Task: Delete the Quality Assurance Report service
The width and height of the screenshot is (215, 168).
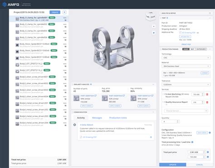Action: (207, 102)
